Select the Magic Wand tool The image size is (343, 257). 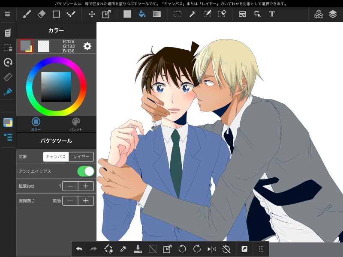[192, 14]
